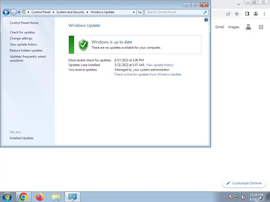
Task: Go back with the blue back arrow
Action: point(6,12)
